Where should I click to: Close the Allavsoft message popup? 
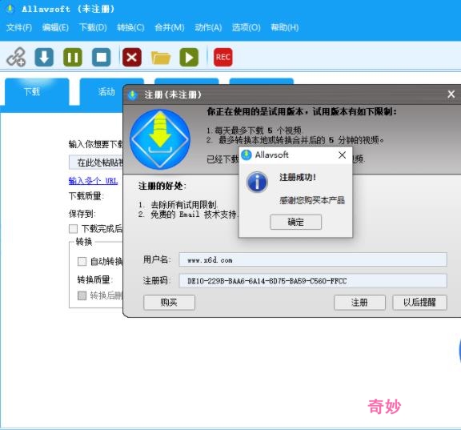tap(342, 155)
